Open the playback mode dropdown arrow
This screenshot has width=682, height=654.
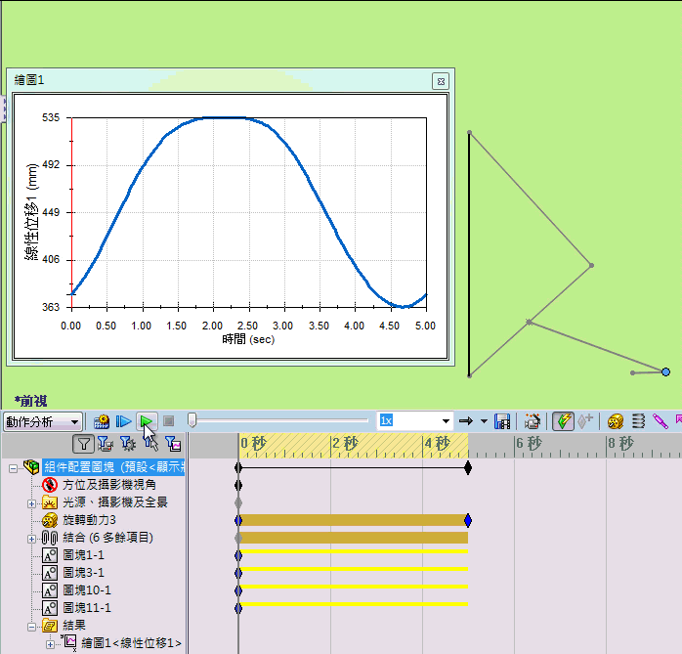[484, 421]
